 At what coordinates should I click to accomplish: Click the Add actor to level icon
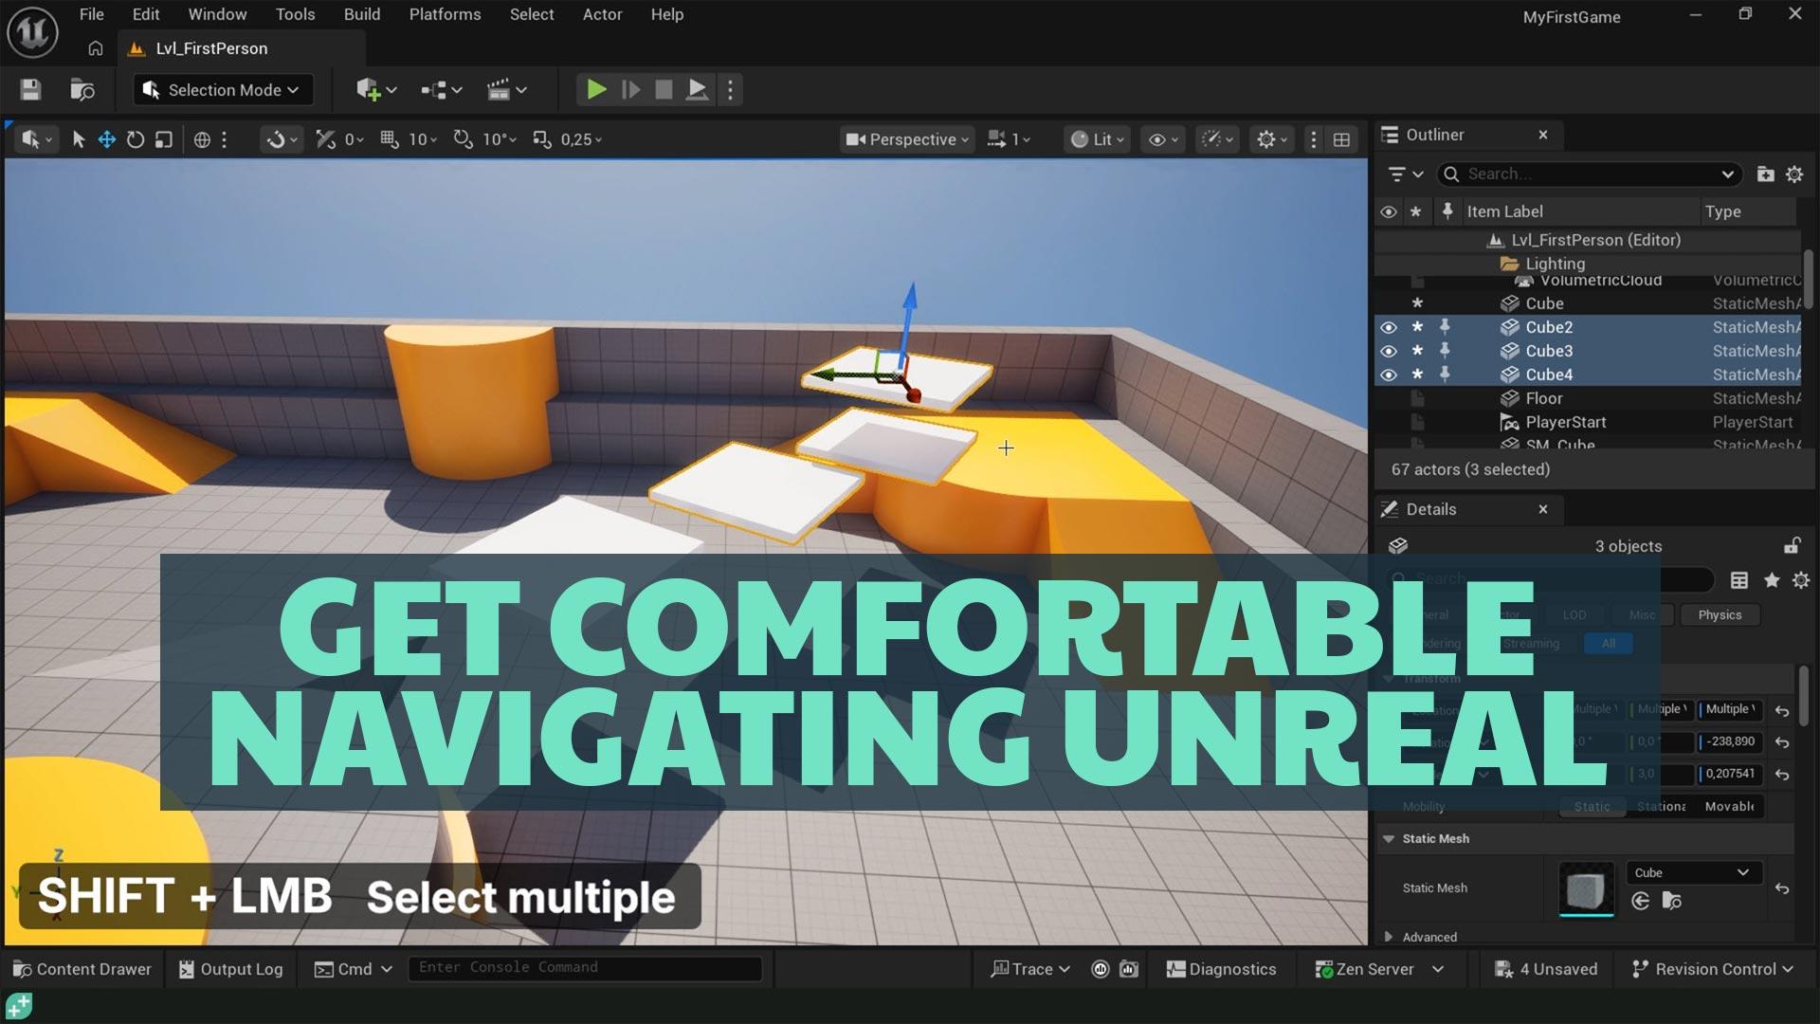[375, 90]
